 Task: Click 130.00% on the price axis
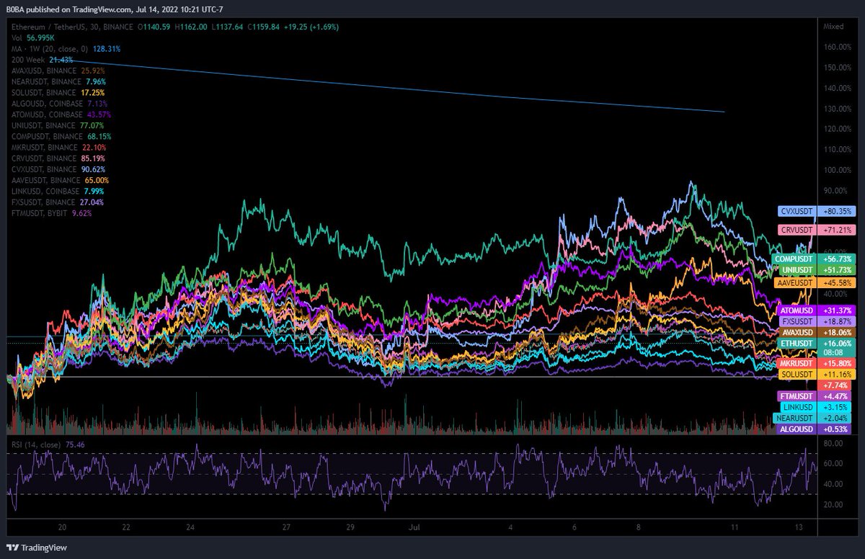(x=837, y=109)
